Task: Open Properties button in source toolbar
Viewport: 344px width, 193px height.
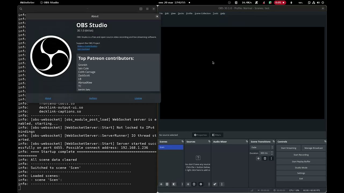Action: 200,135
